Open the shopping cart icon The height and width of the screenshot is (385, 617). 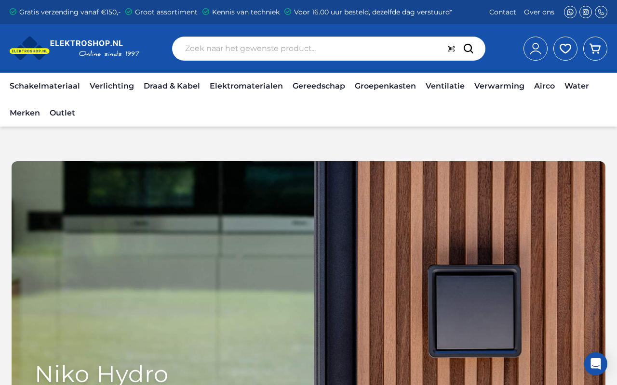point(595,49)
